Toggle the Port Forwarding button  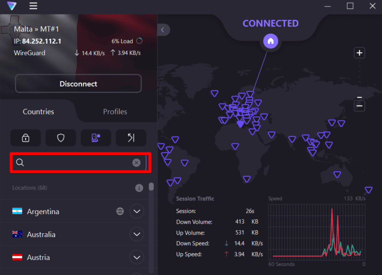coord(131,137)
